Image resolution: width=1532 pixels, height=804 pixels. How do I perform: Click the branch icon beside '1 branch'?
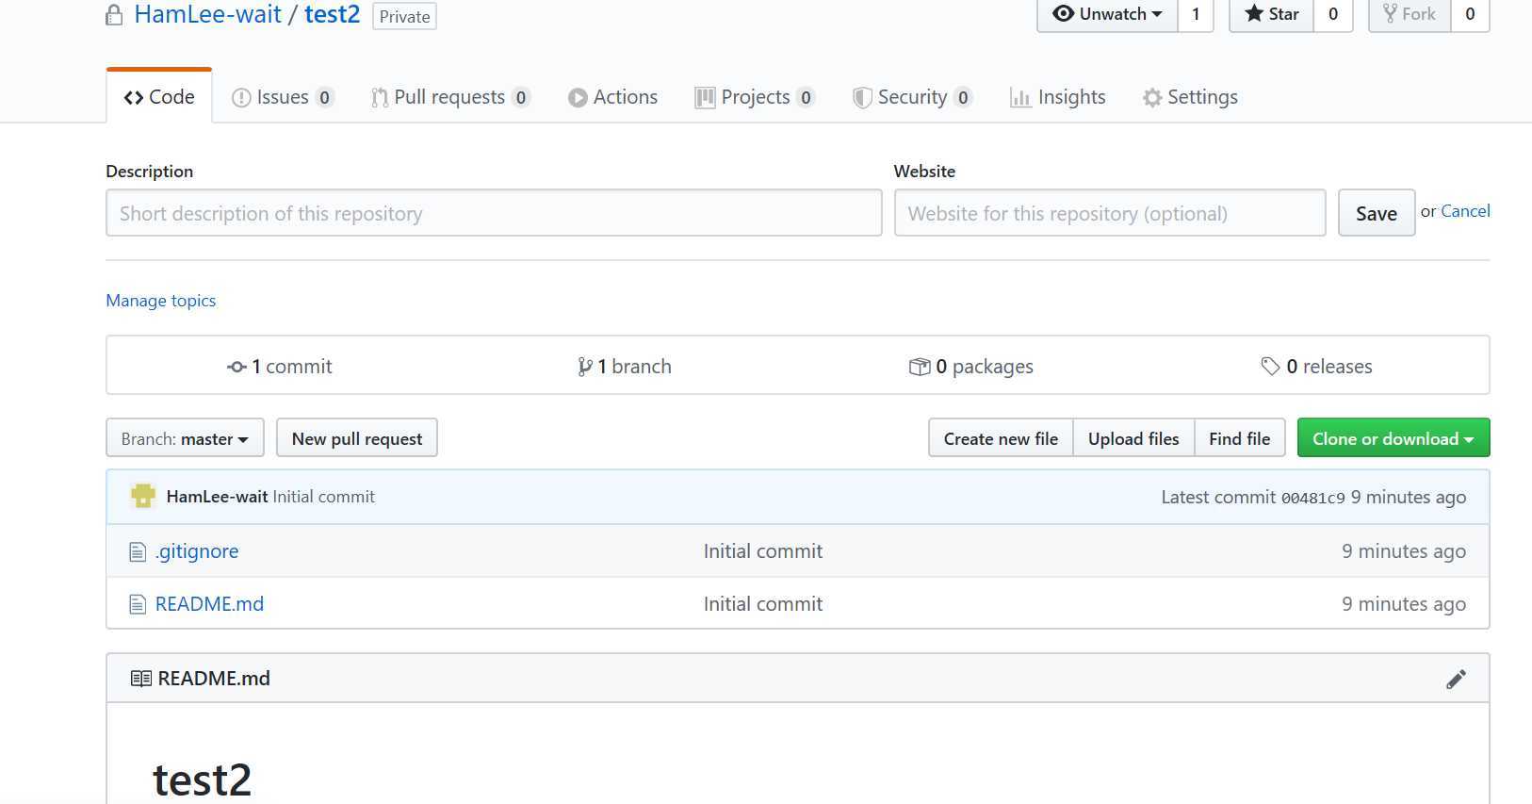click(x=585, y=367)
